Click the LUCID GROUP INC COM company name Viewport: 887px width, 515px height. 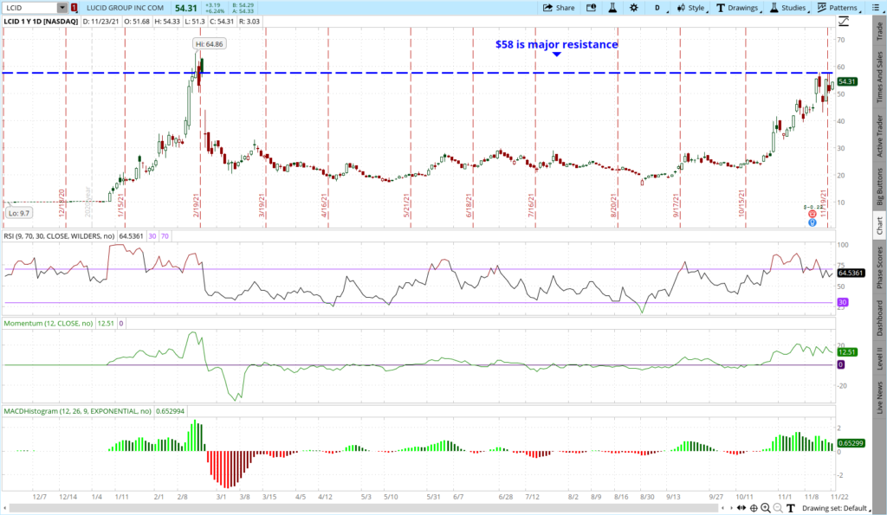tap(125, 8)
